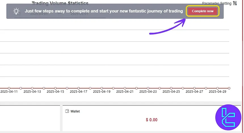Screen dimensions: 244x133
Task: Select chart data point for 2025-04-29
Action: tap(218, 88)
